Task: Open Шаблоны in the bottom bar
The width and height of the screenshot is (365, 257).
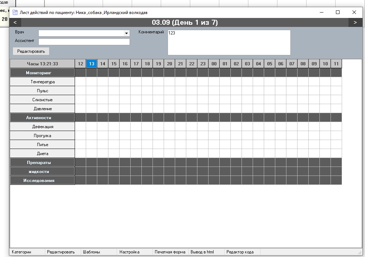Action: [x=92, y=252]
